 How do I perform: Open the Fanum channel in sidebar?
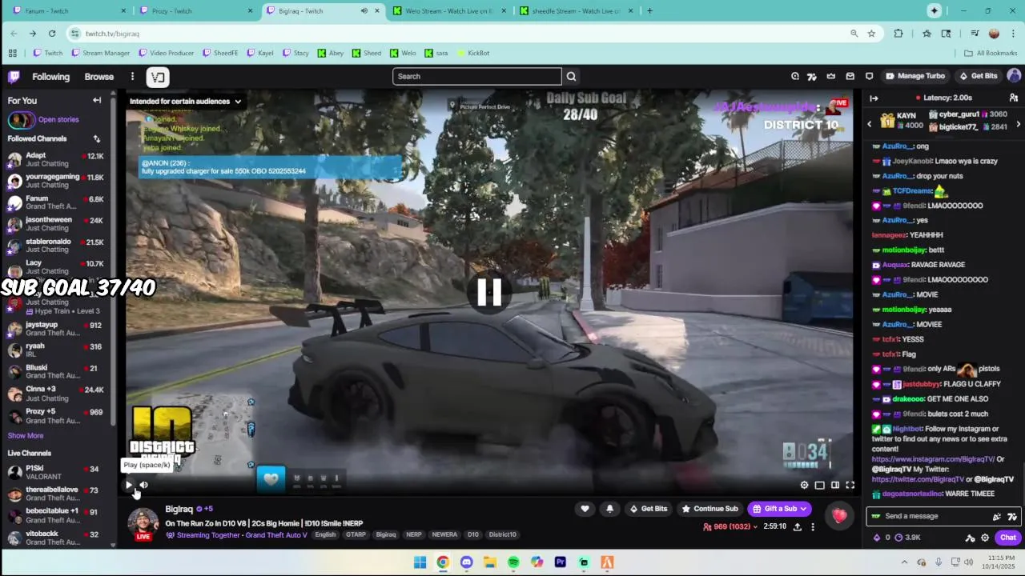[56, 202]
